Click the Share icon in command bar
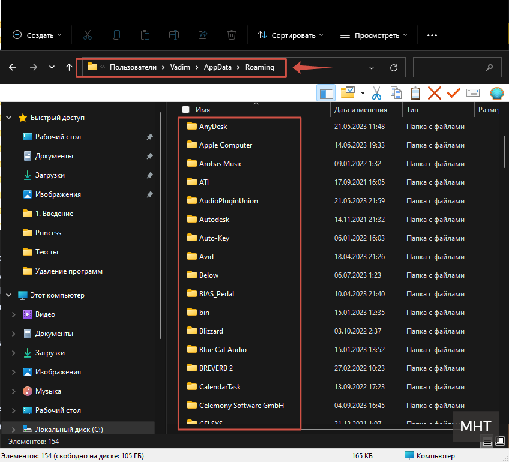 click(203, 35)
